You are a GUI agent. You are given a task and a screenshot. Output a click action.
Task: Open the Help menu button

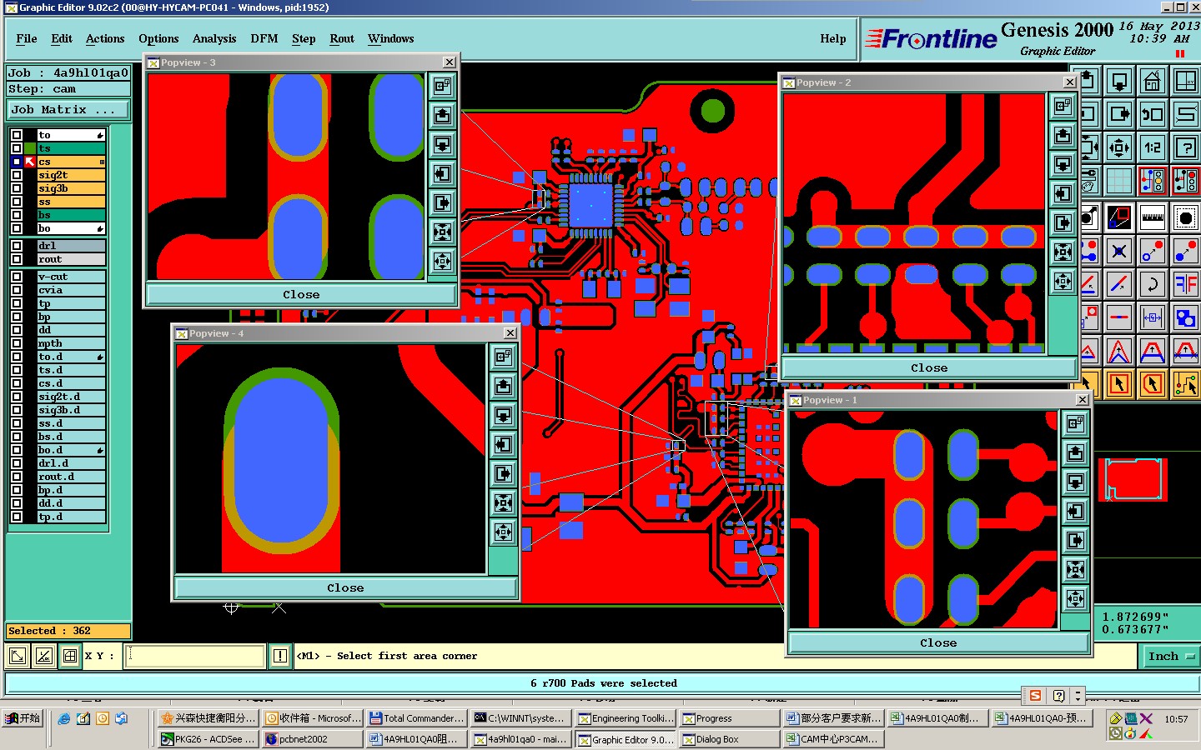click(833, 38)
